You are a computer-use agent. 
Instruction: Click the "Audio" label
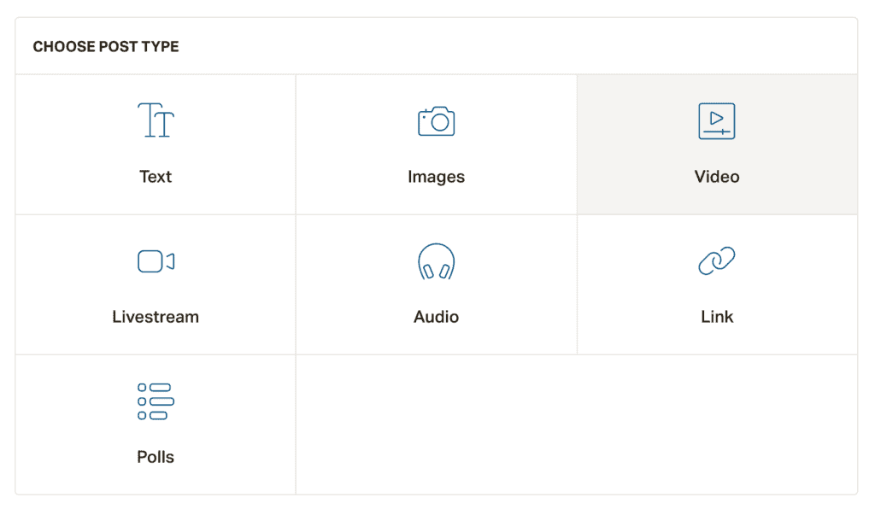coord(436,317)
